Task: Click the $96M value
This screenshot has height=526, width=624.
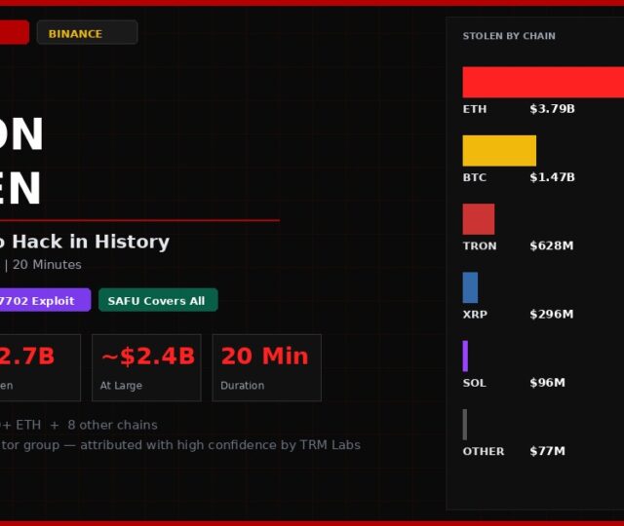Action: coord(547,383)
